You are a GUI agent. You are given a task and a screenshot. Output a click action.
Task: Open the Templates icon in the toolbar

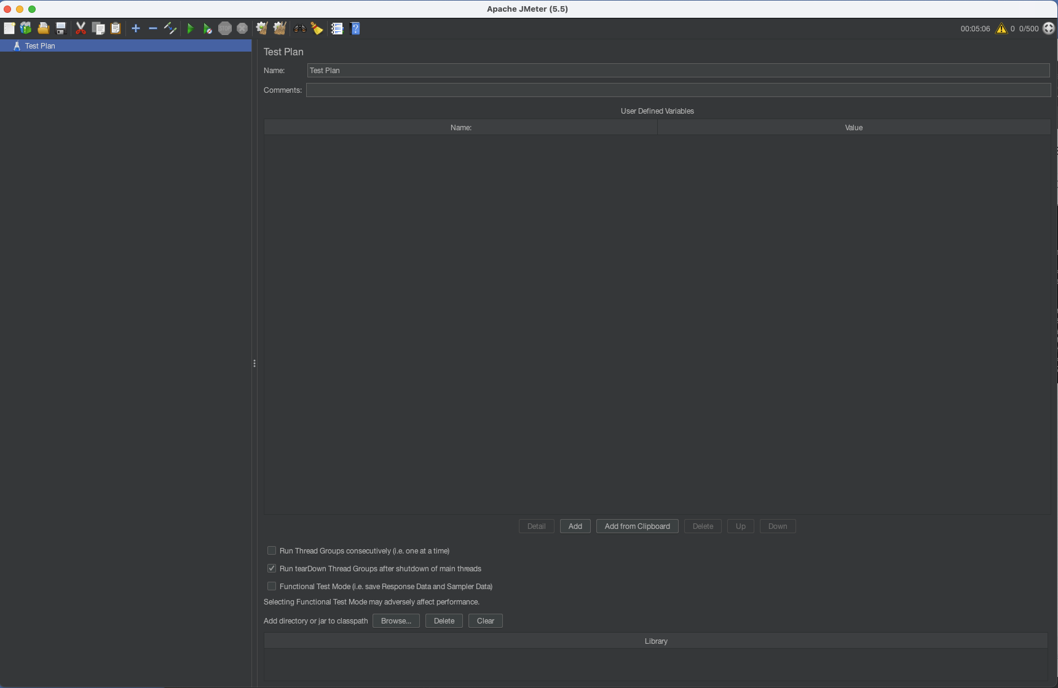coord(26,28)
